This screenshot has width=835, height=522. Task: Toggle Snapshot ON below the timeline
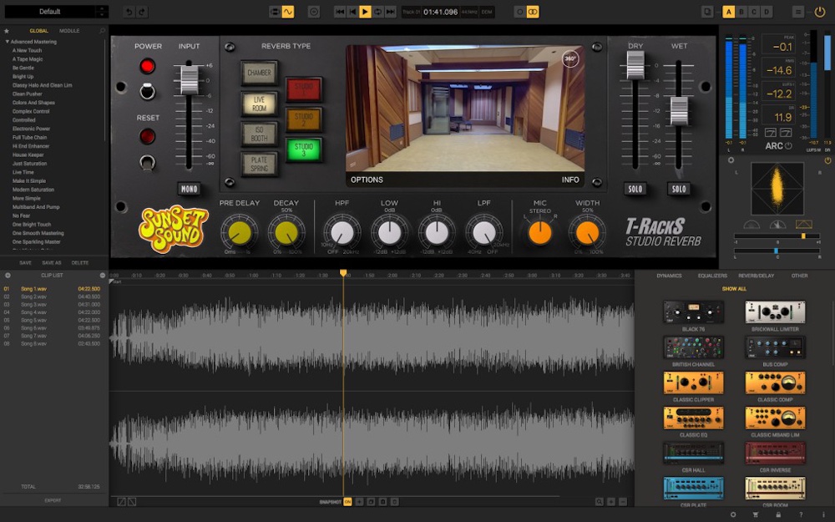[x=347, y=502]
